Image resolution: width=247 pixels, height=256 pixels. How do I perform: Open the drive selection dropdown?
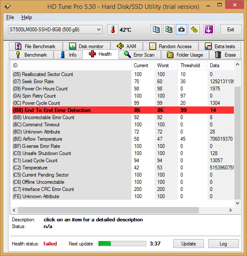pyautogui.click(x=55, y=30)
